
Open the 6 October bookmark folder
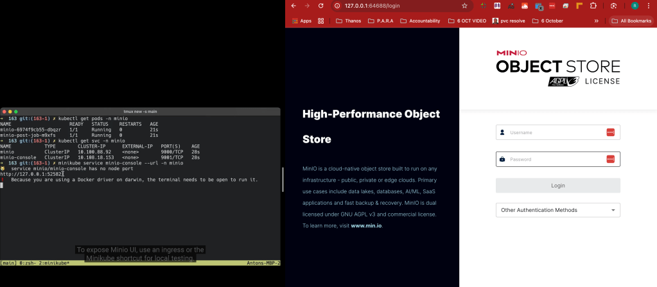pos(548,21)
